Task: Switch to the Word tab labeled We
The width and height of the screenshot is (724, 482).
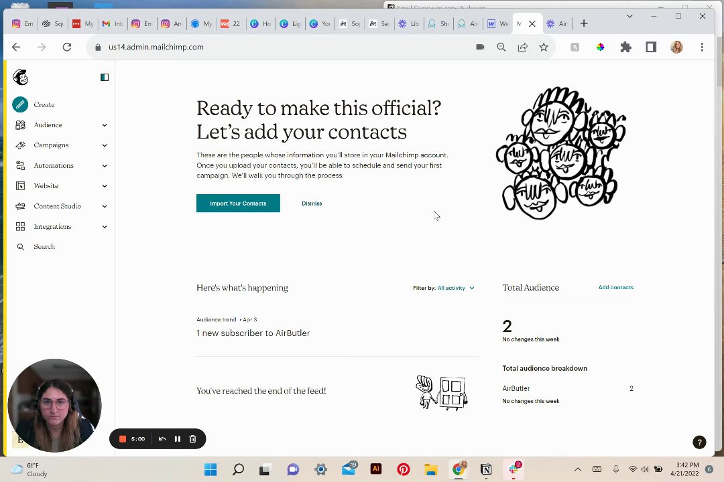Action: click(x=497, y=23)
